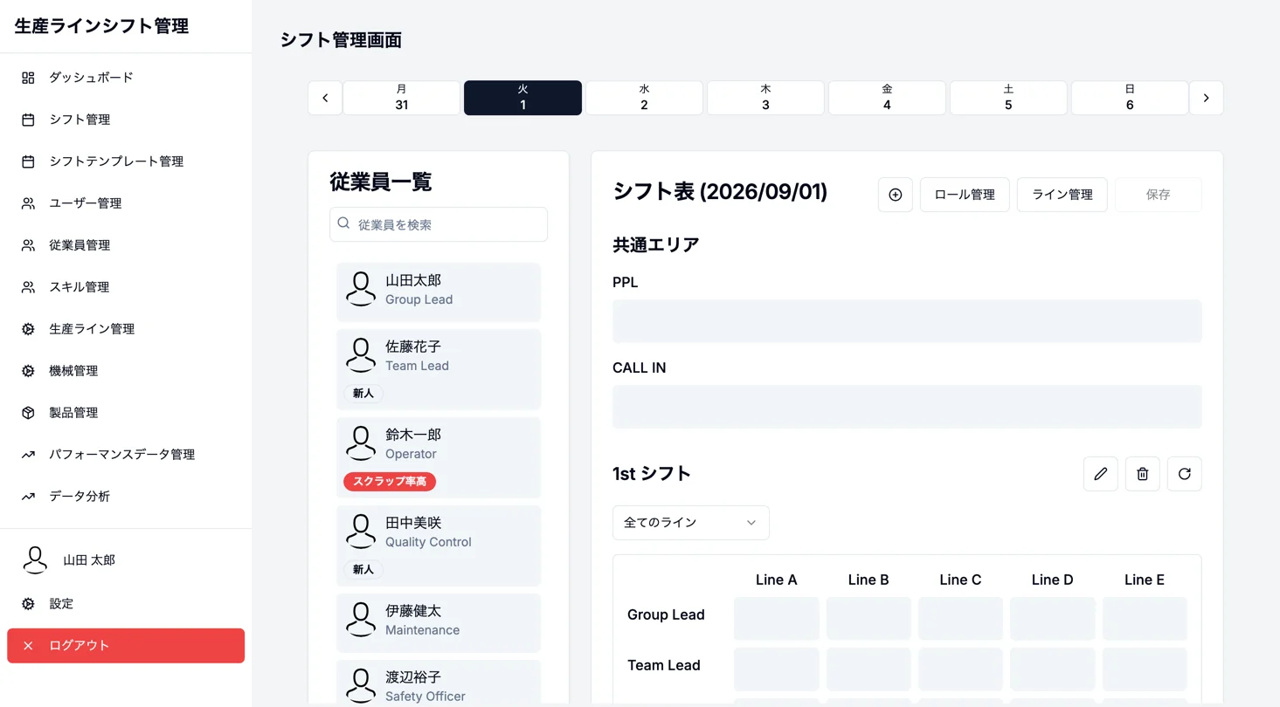Go to next week with right arrow
The width and height of the screenshot is (1280, 707).
click(x=1206, y=98)
